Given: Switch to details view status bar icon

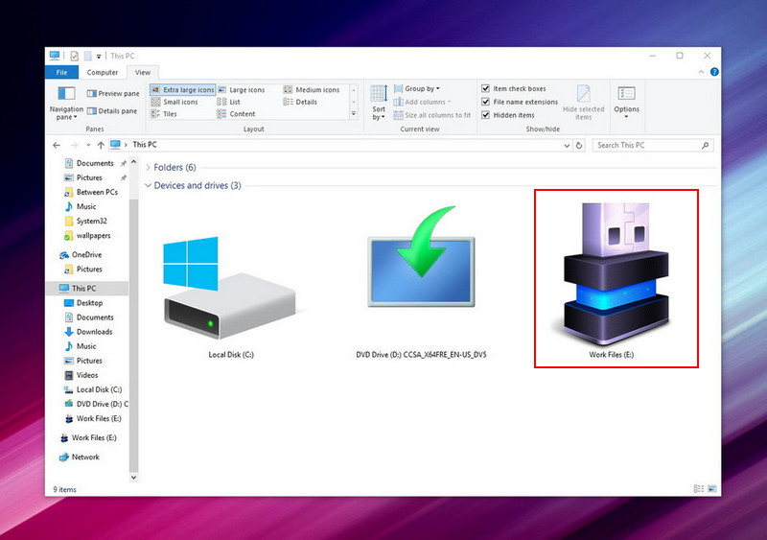Looking at the screenshot, I should click(699, 488).
